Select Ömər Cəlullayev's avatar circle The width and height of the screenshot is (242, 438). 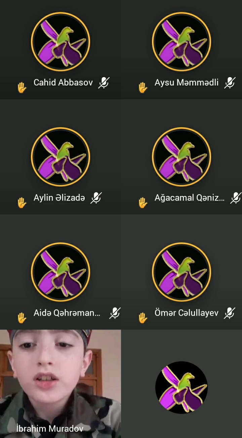[x=182, y=272]
